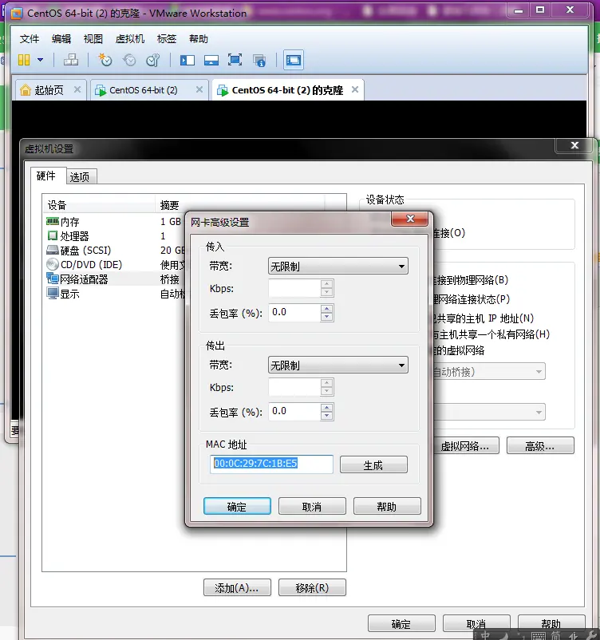Screen dimensions: 600x640
Task: Click the 虚拟网络... button
Action: (465, 446)
